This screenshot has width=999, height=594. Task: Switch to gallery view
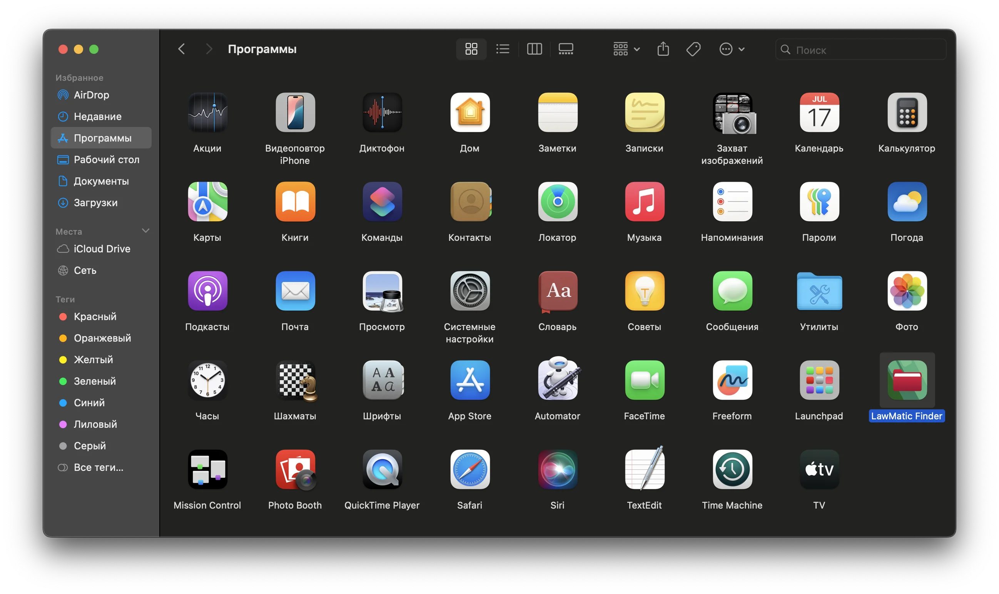pyautogui.click(x=566, y=49)
